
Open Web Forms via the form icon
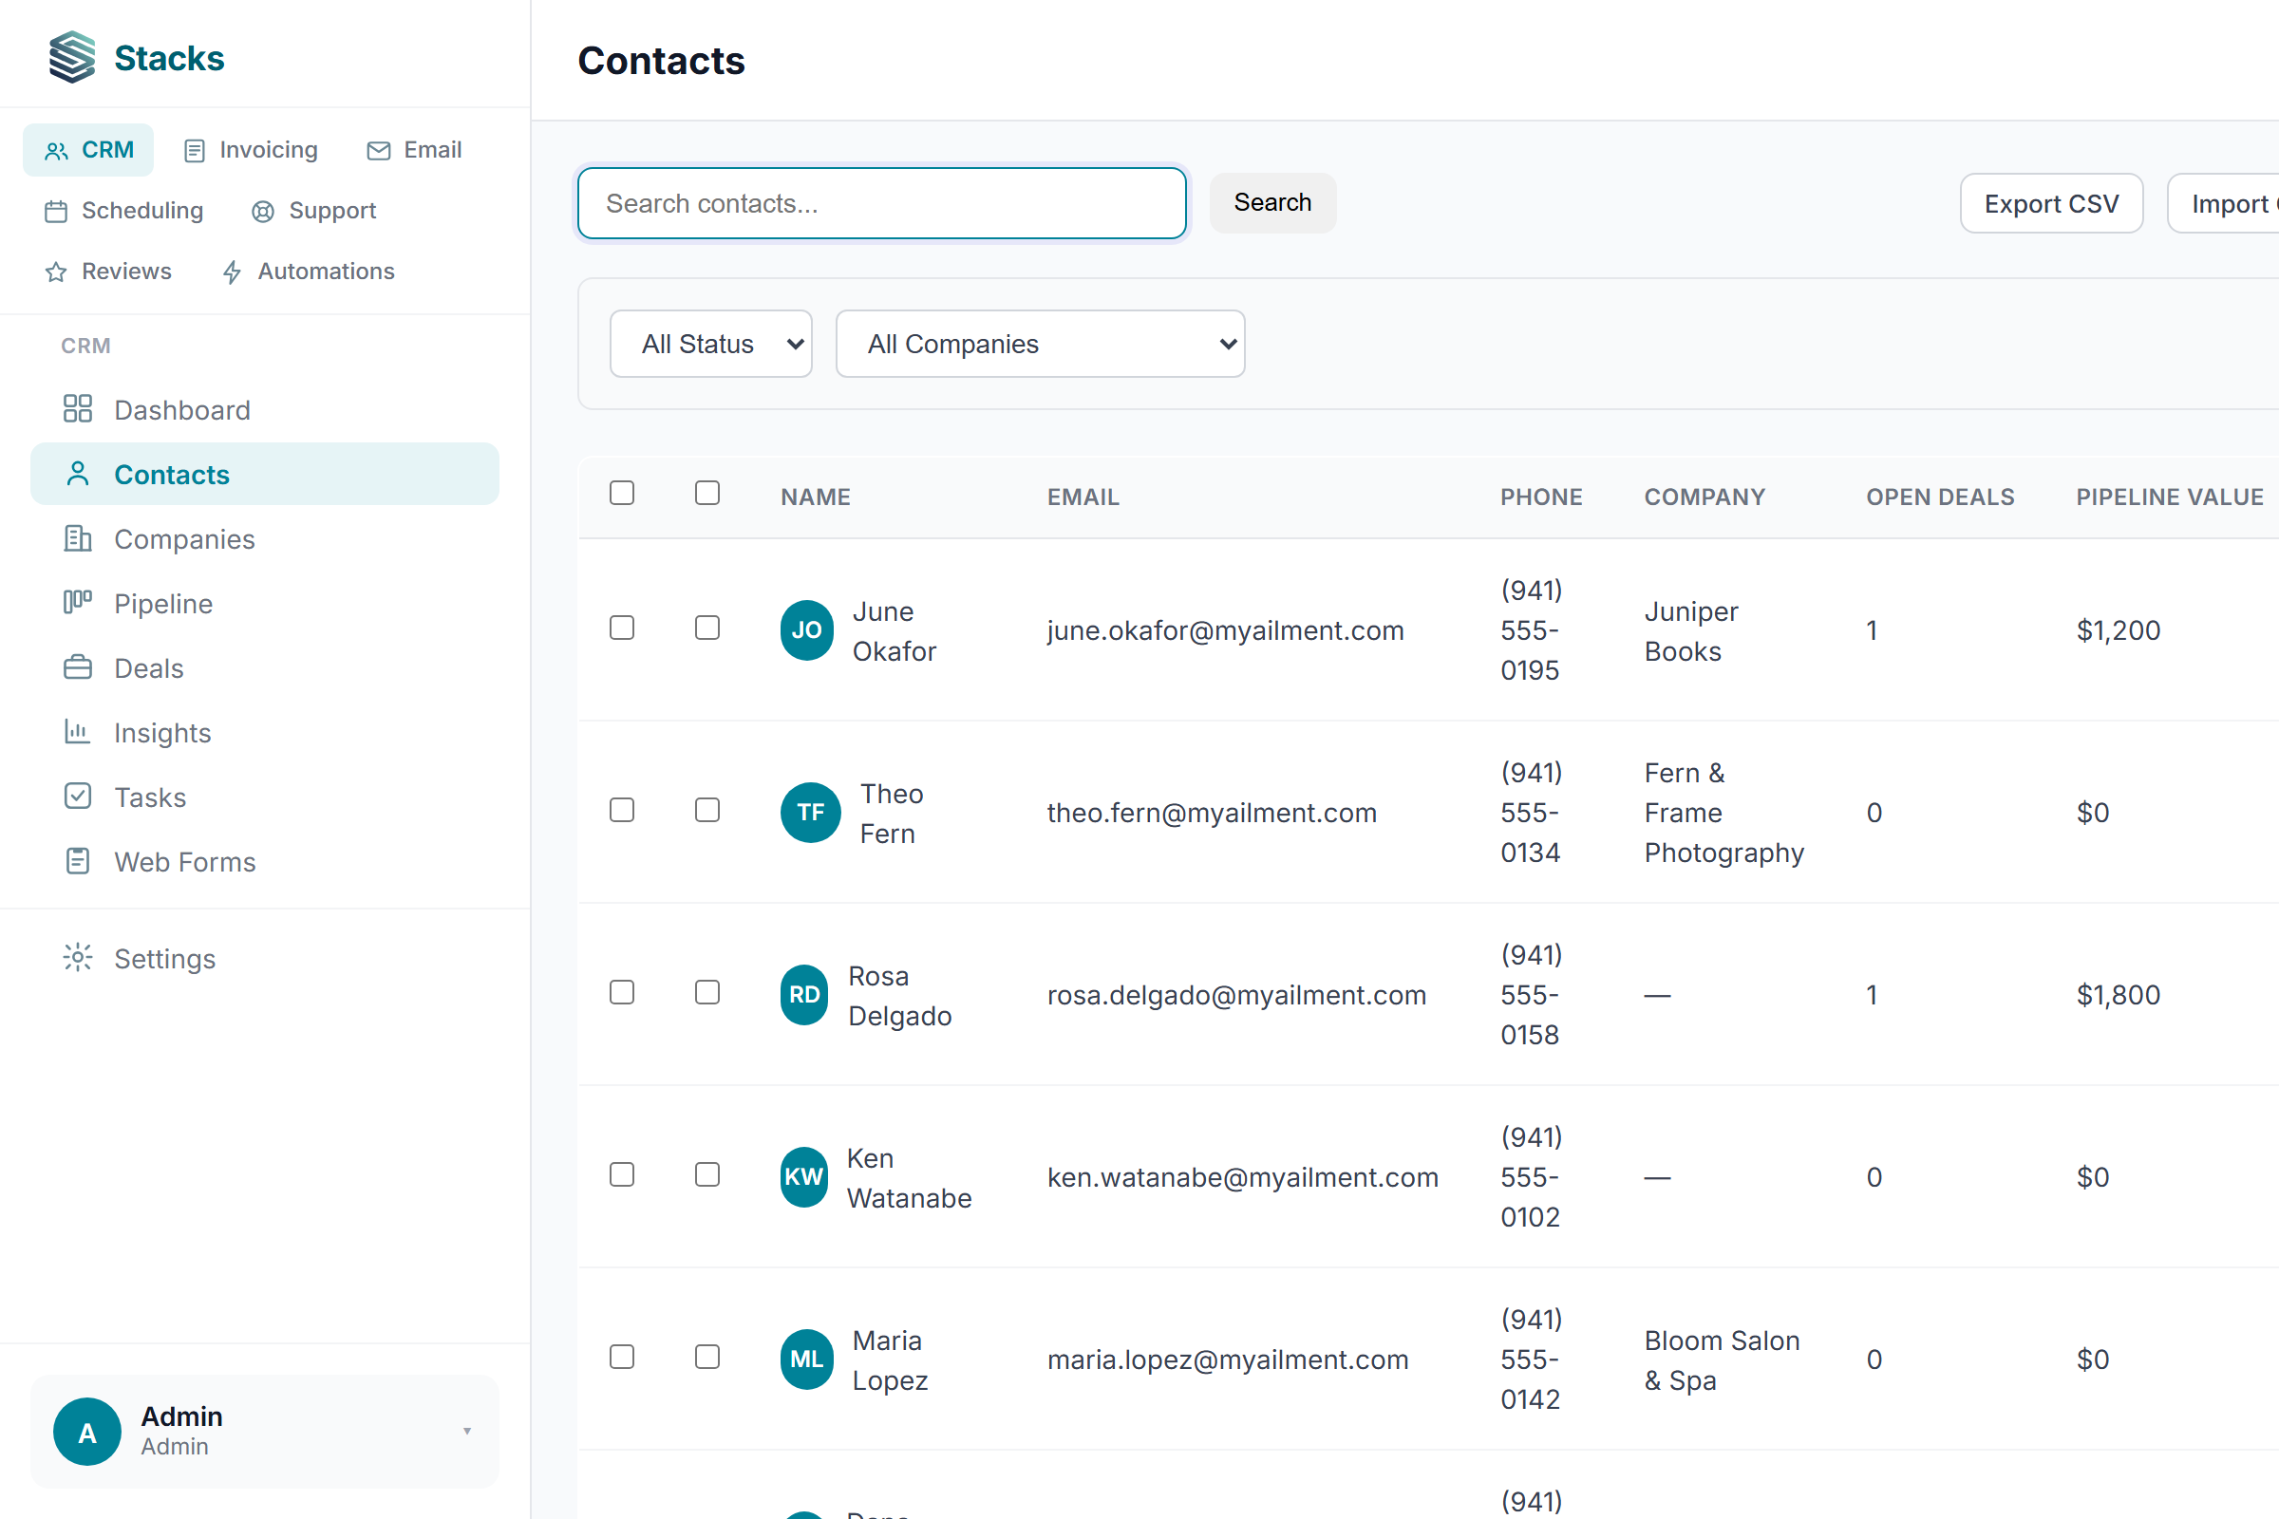click(x=78, y=861)
